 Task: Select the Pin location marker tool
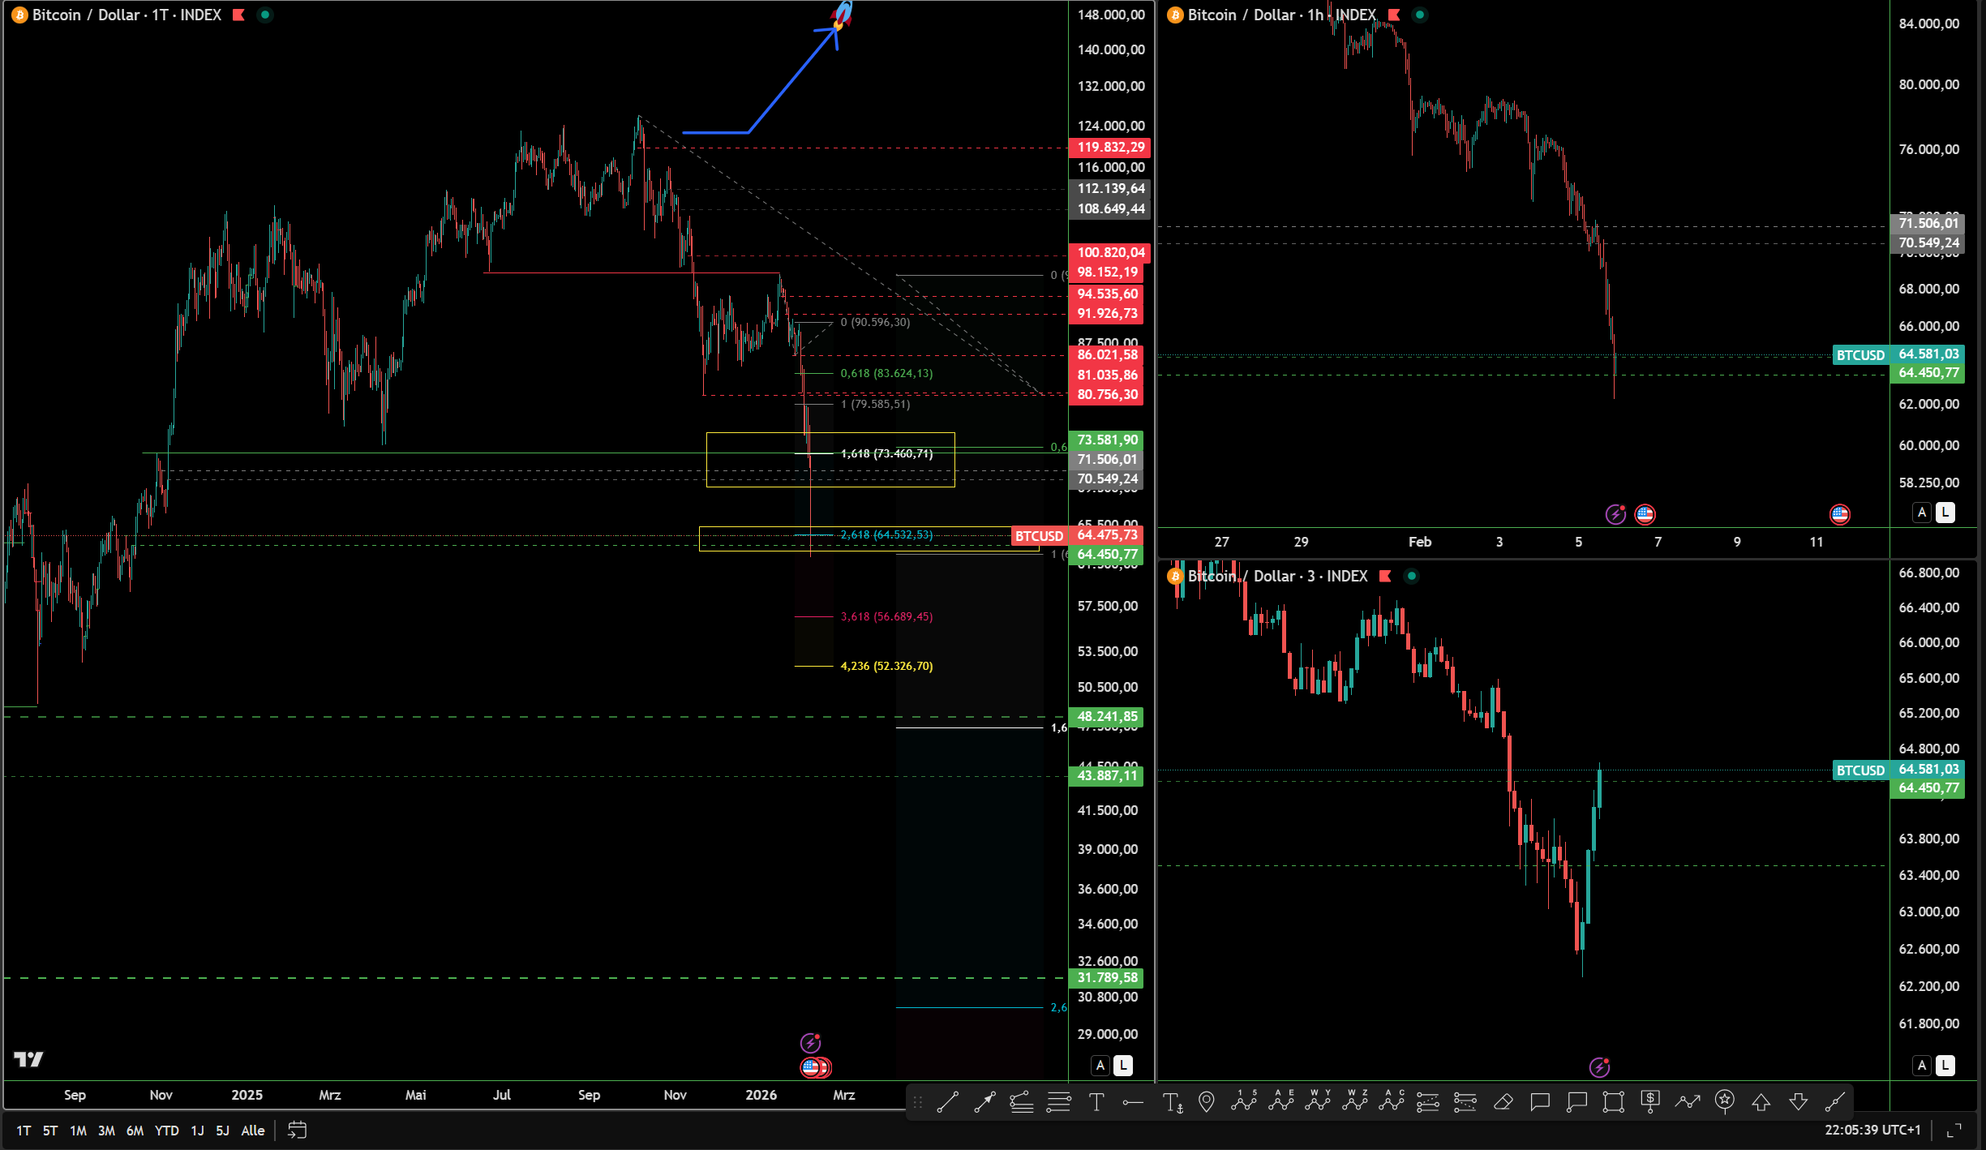(1207, 1101)
